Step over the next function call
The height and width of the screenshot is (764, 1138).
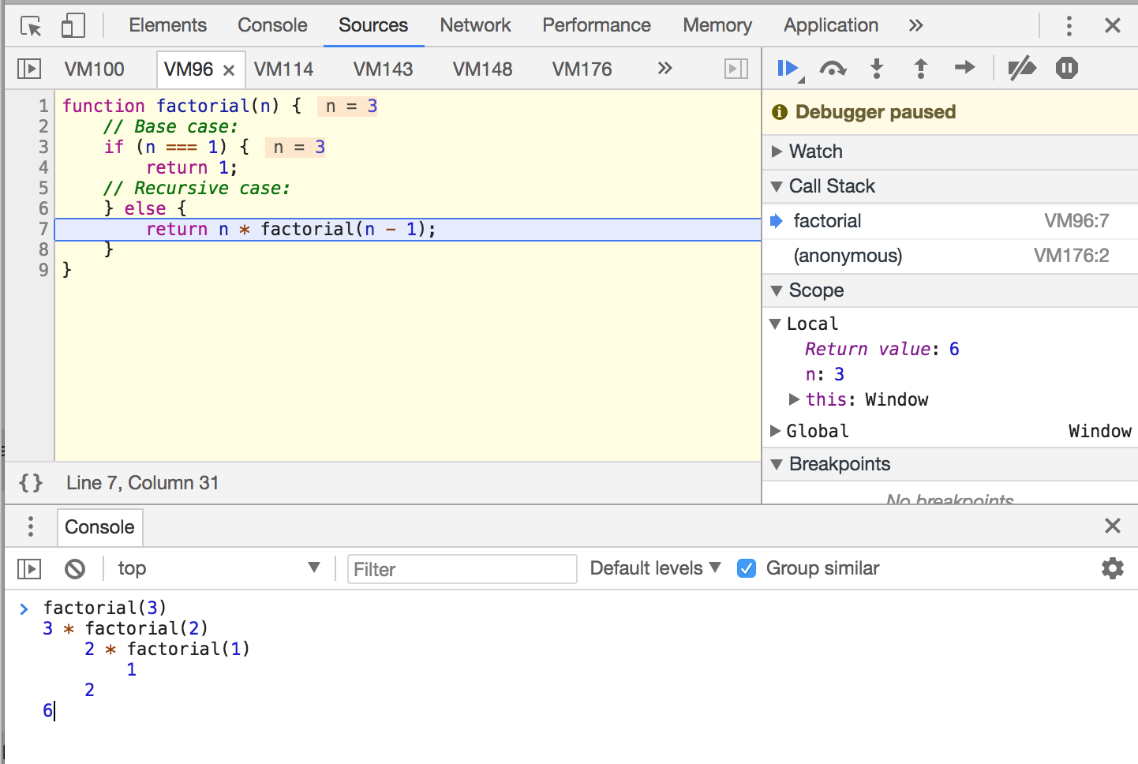click(x=833, y=69)
